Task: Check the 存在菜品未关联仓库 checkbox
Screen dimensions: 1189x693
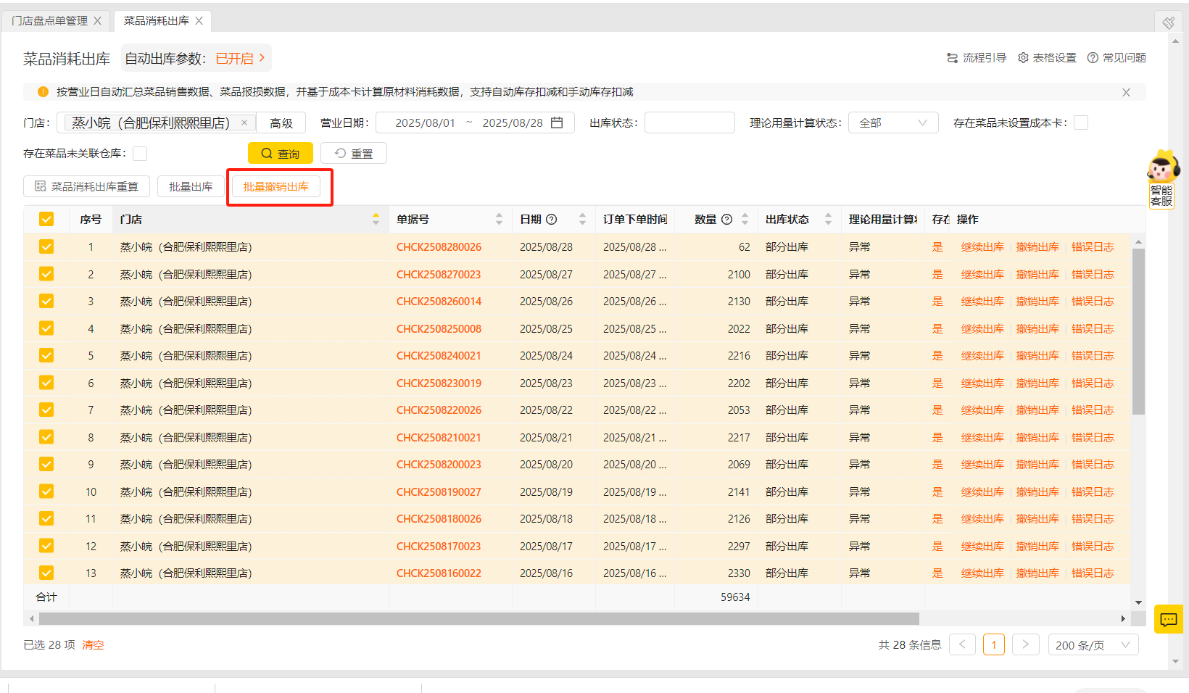Action: (139, 154)
